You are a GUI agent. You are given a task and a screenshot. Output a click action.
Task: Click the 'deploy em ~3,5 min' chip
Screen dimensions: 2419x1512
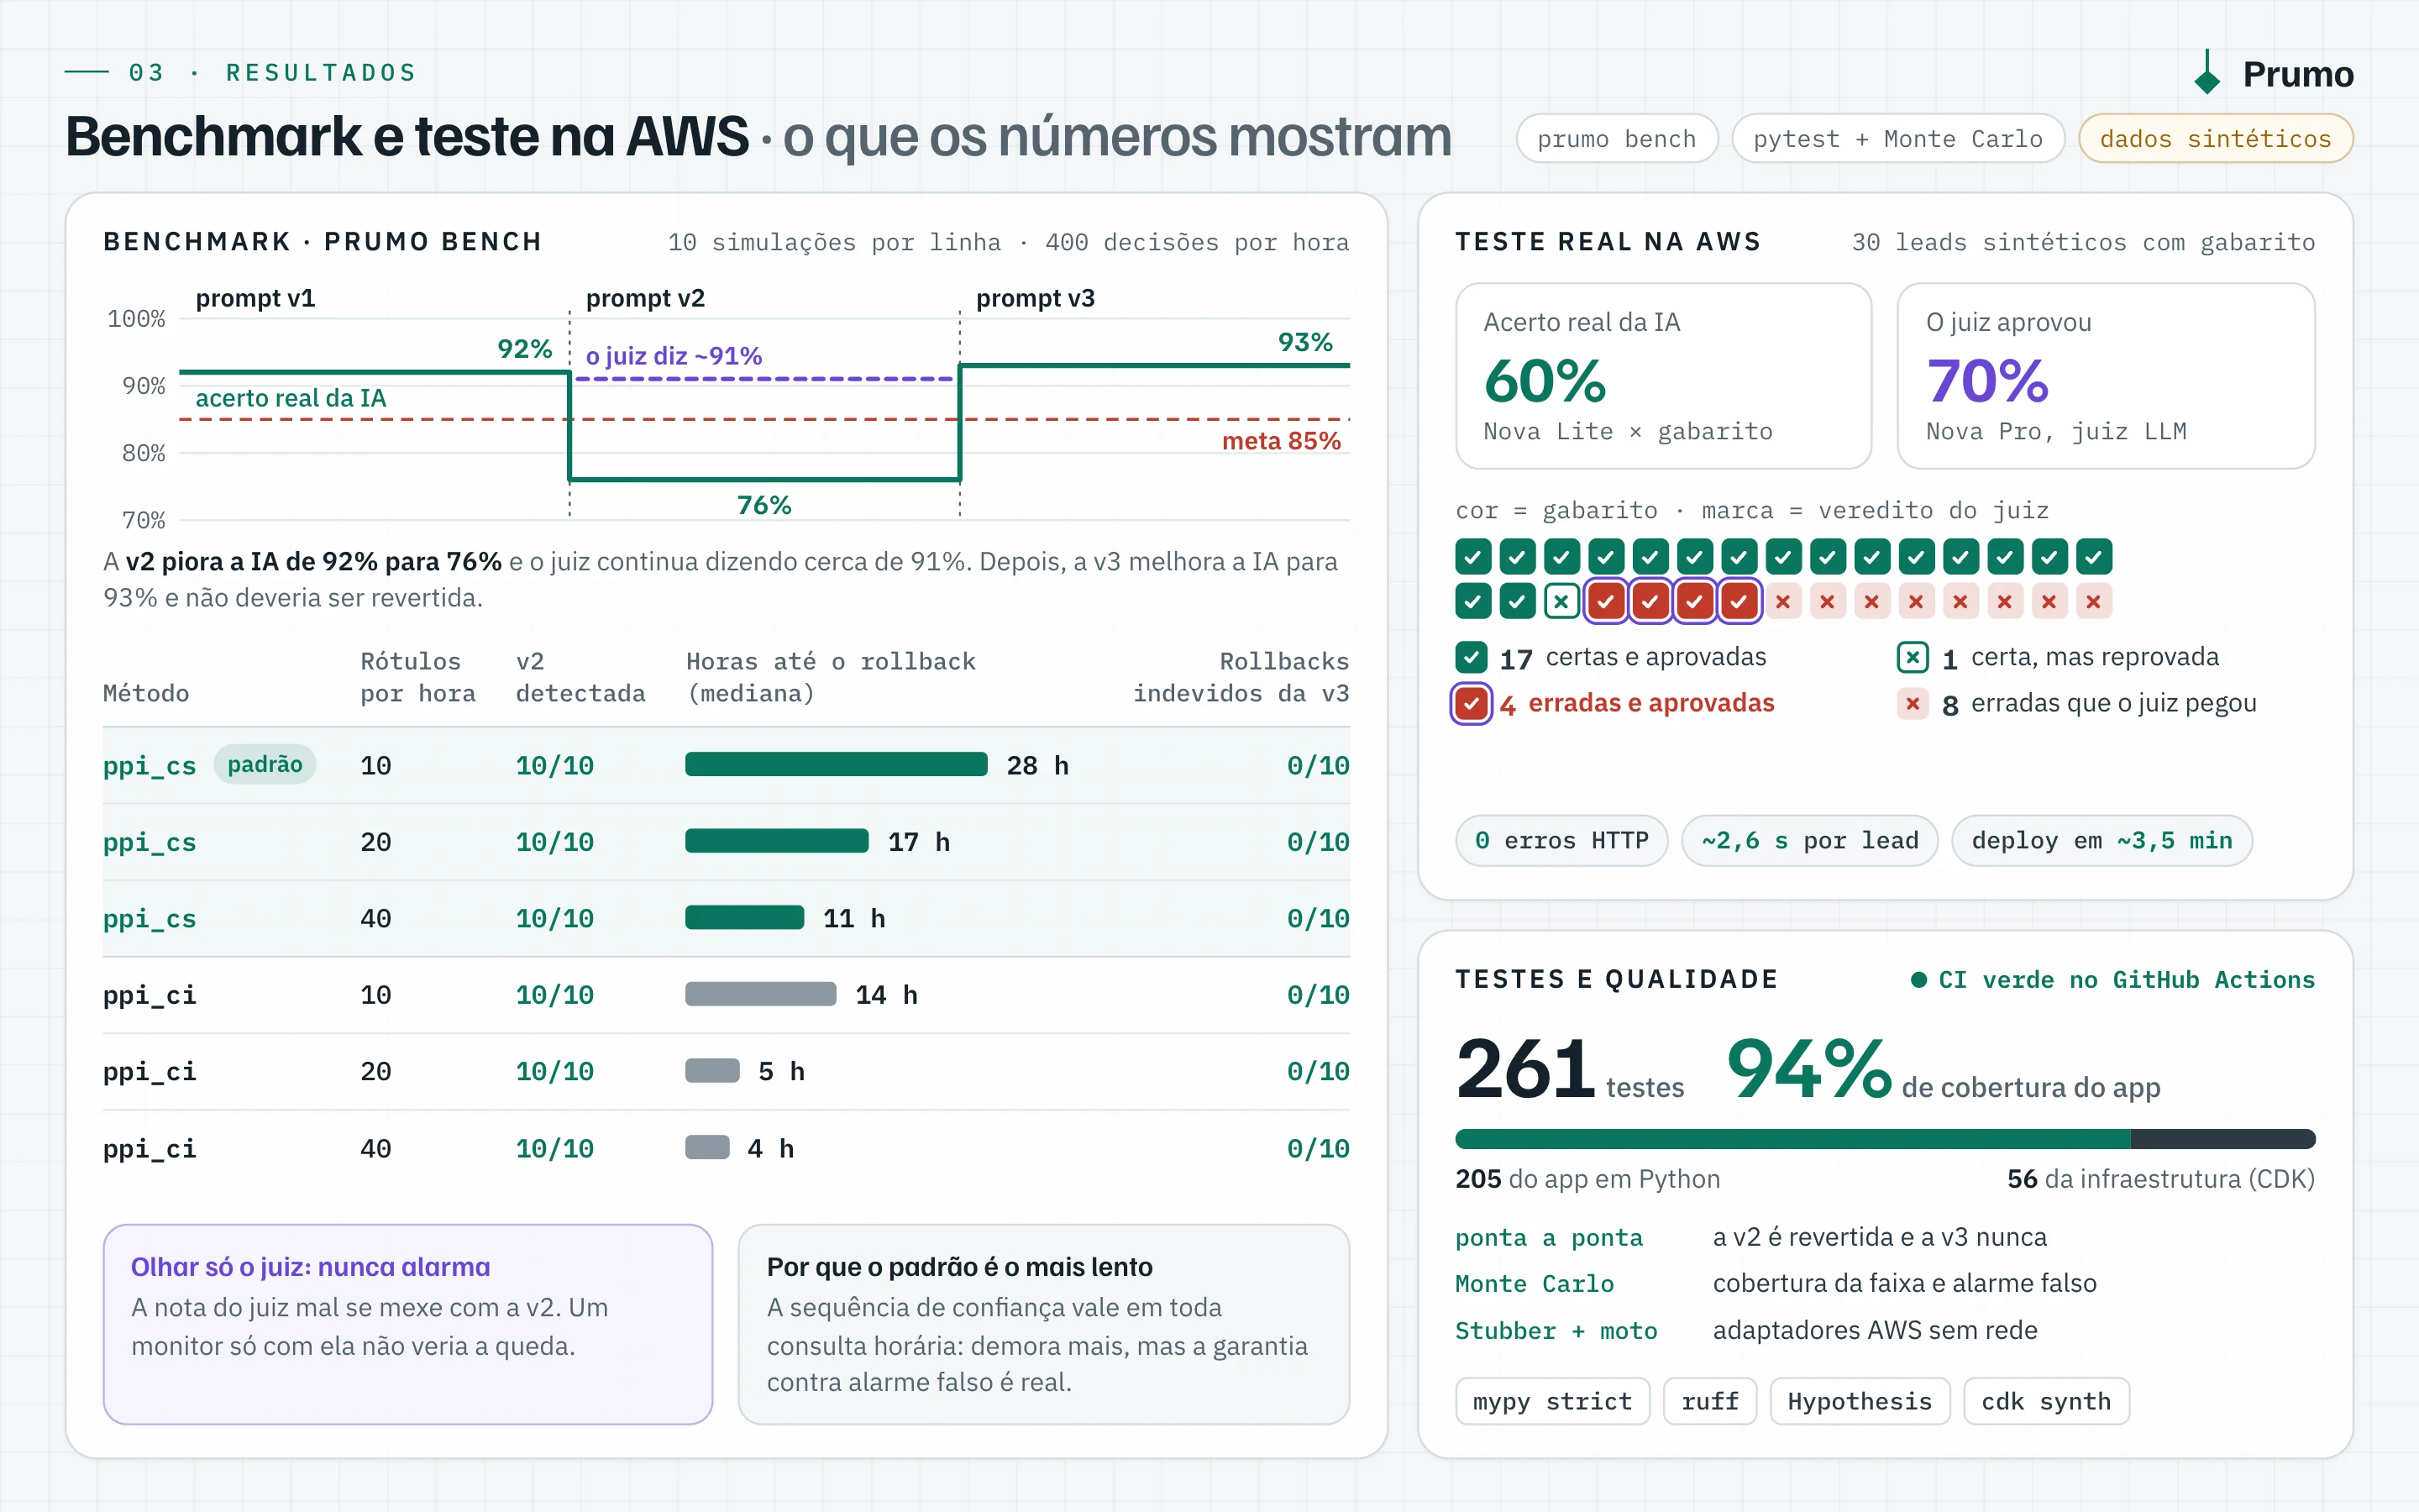pyautogui.click(x=2102, y=840)
